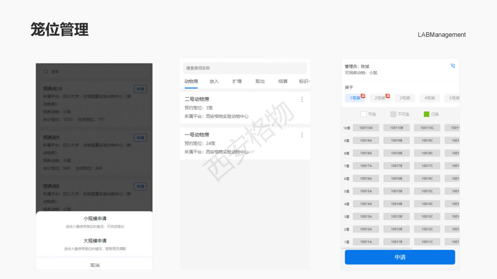Click the search magnifier icon in left panel
The image size is (497, 279).
(46, 71)
